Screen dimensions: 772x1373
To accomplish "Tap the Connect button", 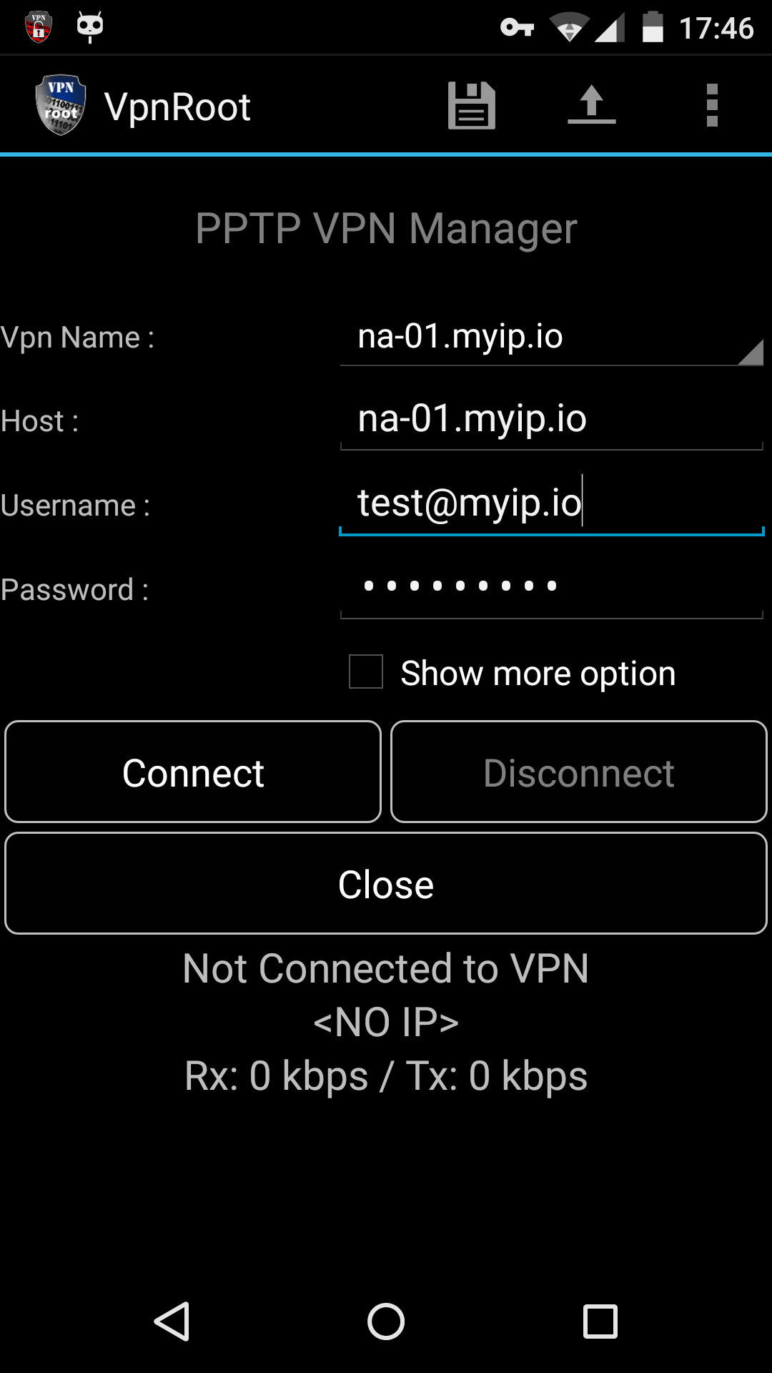I will 193,772.
